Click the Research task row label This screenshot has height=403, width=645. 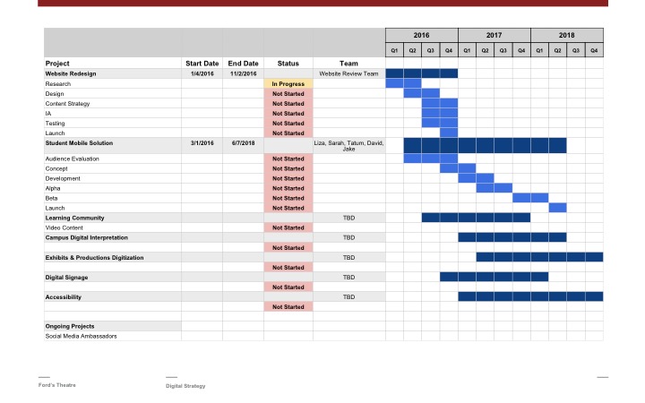[58, 84]
